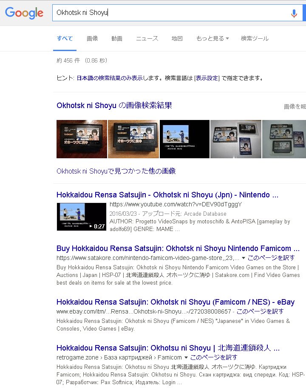The width and height of the screenshot is (306, 388).
Task: Open Buy Hokkaidou Rensa Satsujin Famicom result
Action: 178,248
